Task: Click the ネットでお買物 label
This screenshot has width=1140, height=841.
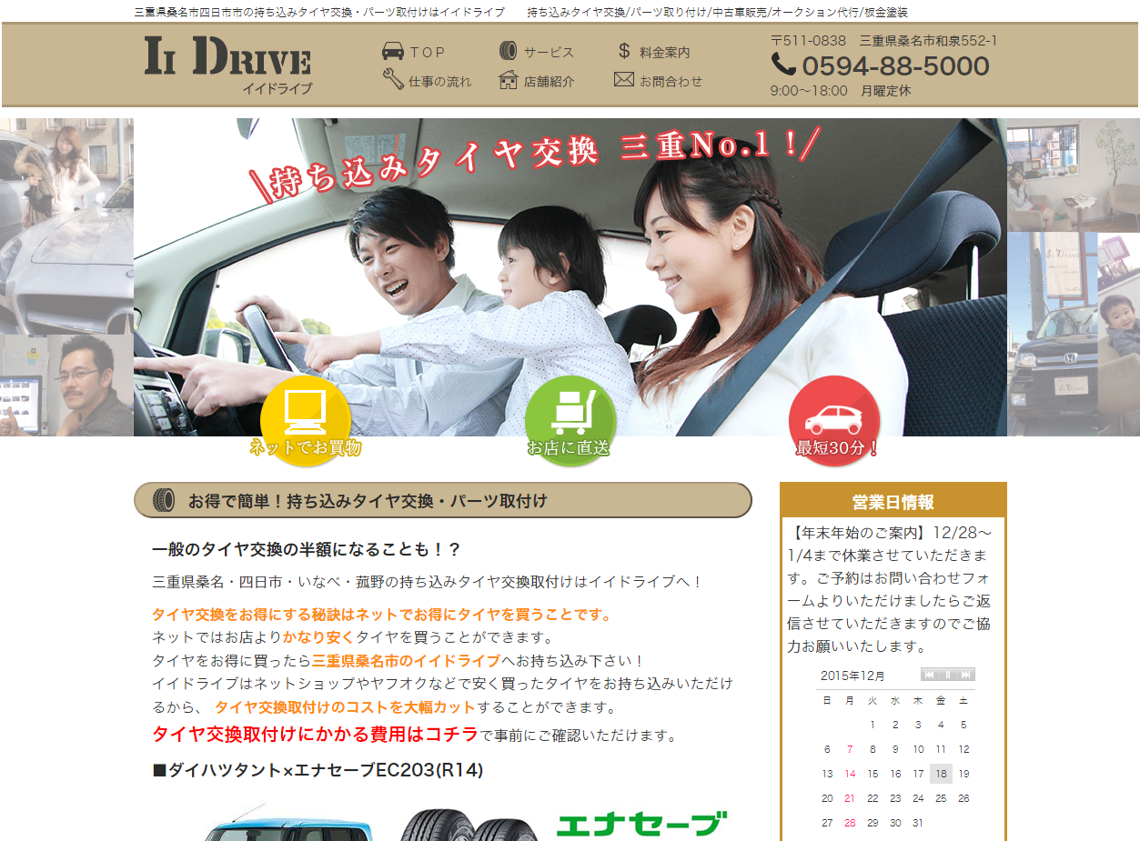Action: (306, 448)
